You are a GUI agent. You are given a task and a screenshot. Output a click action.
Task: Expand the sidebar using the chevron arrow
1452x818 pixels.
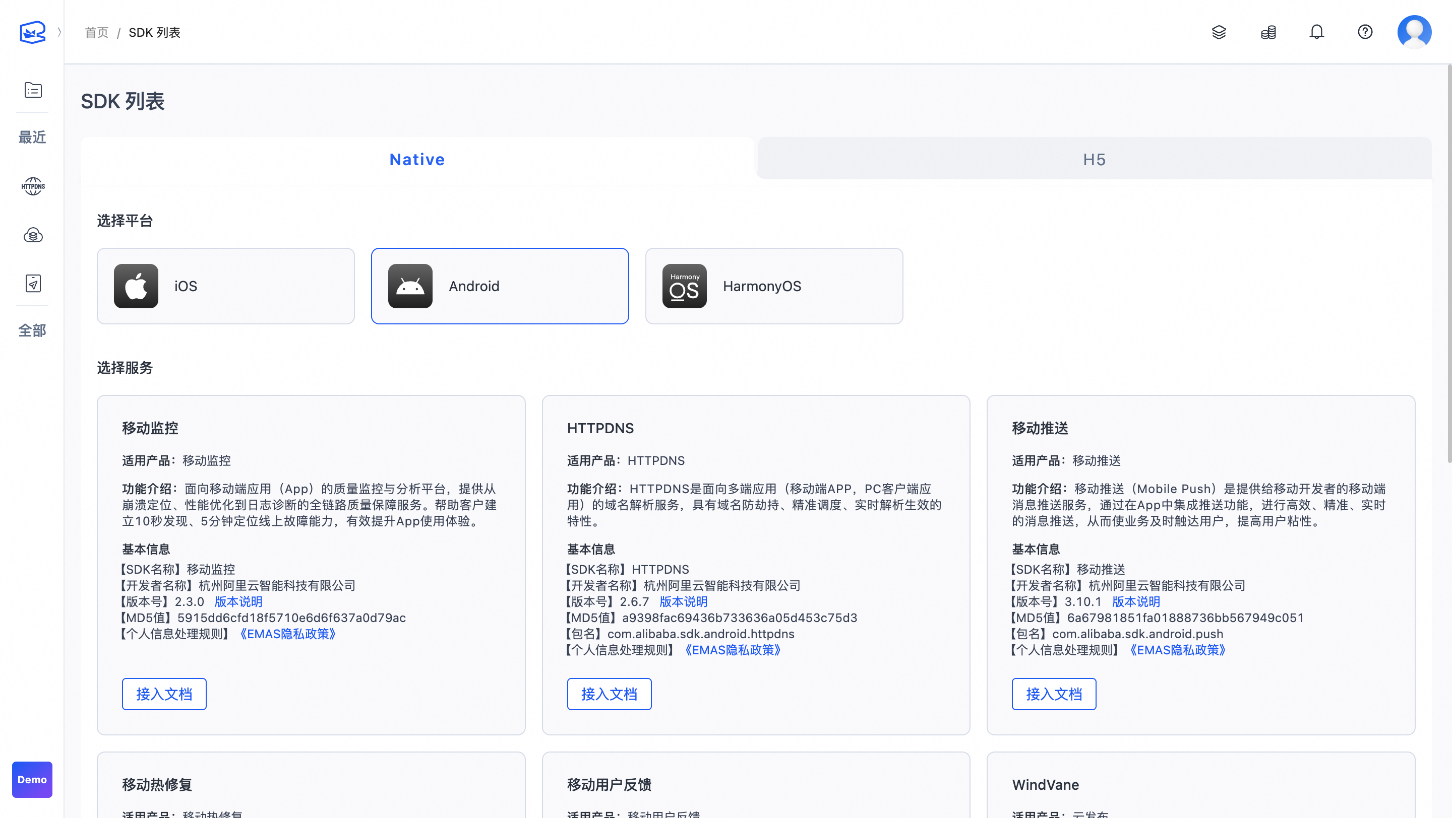pyautogui.click(x=59, y=32)
